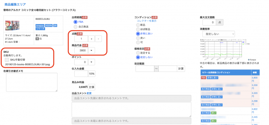
Task: Click the 10% button beside 仕入れ金額
Action: pos(92,74)
